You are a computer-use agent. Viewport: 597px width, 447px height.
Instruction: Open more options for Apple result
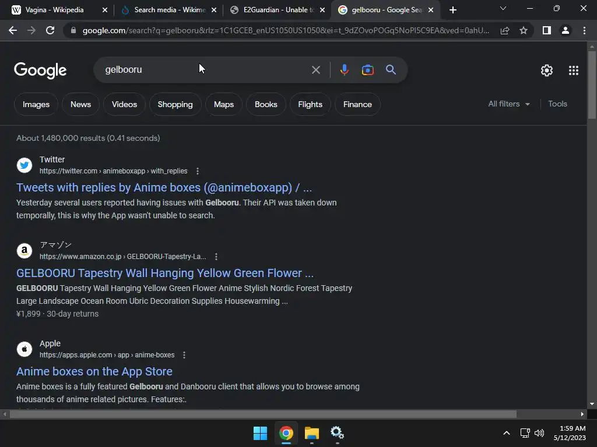tap(184, 355)
